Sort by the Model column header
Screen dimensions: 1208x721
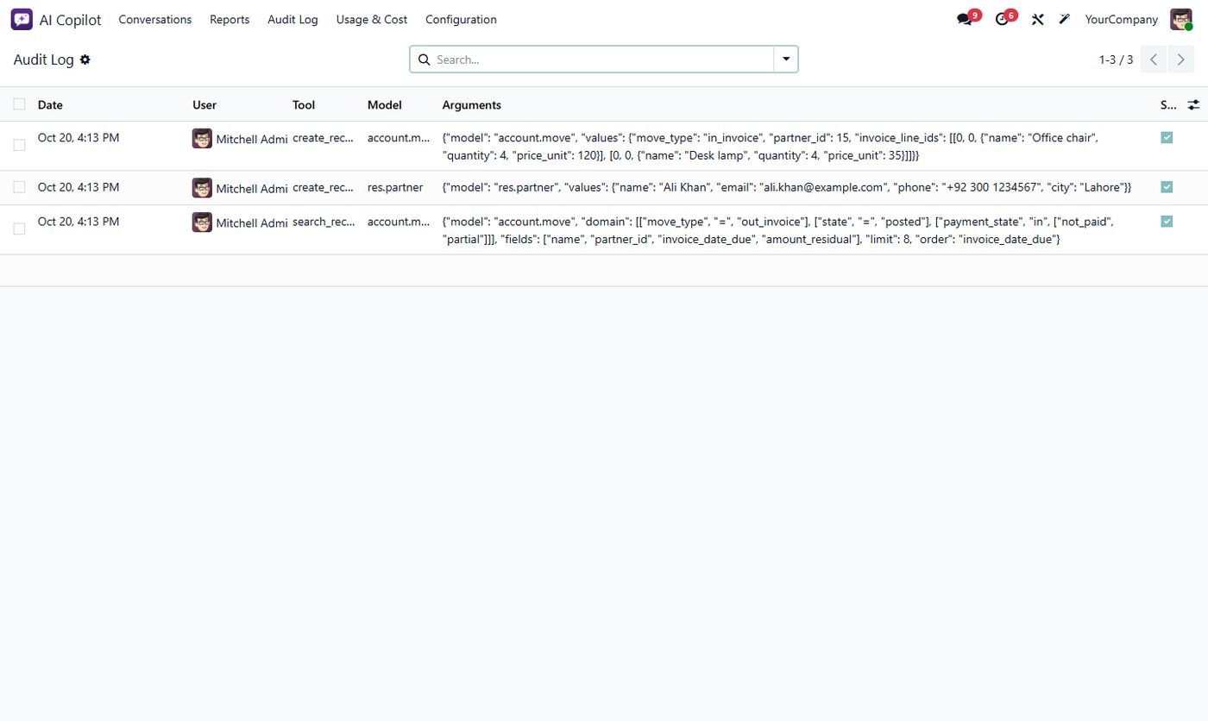385,105
